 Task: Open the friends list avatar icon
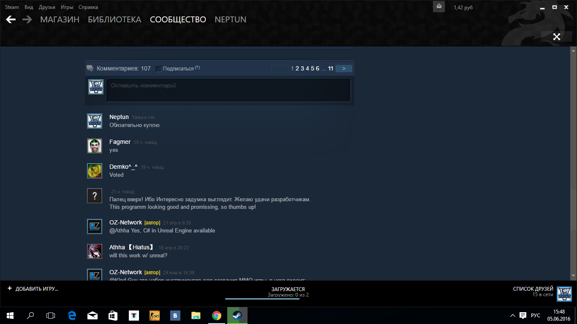(x=564, y=294)
